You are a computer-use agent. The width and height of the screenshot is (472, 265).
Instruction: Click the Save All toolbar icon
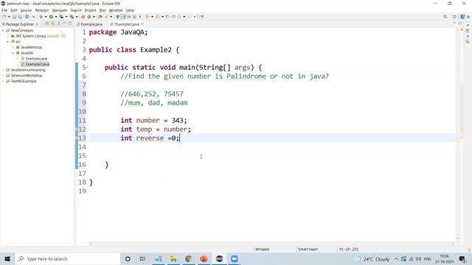click(x=20, y=17)
